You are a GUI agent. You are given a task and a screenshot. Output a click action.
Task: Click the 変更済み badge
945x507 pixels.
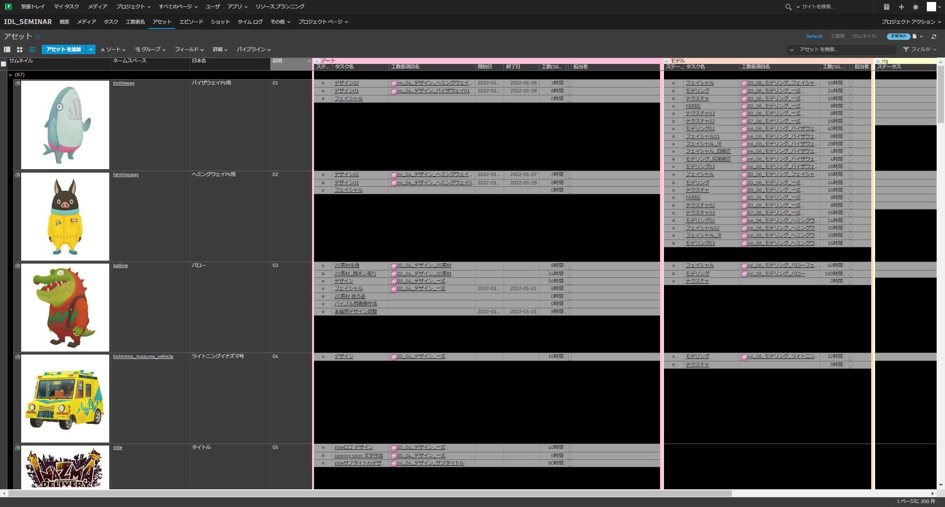899,36
